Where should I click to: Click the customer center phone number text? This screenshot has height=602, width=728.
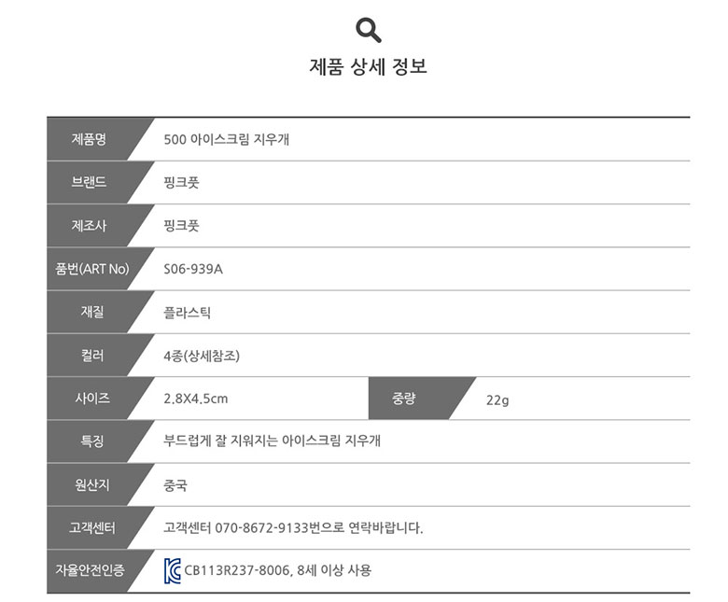[262, 527]
